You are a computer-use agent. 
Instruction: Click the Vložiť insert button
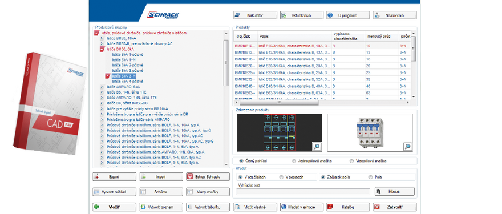tap(114, 207)
